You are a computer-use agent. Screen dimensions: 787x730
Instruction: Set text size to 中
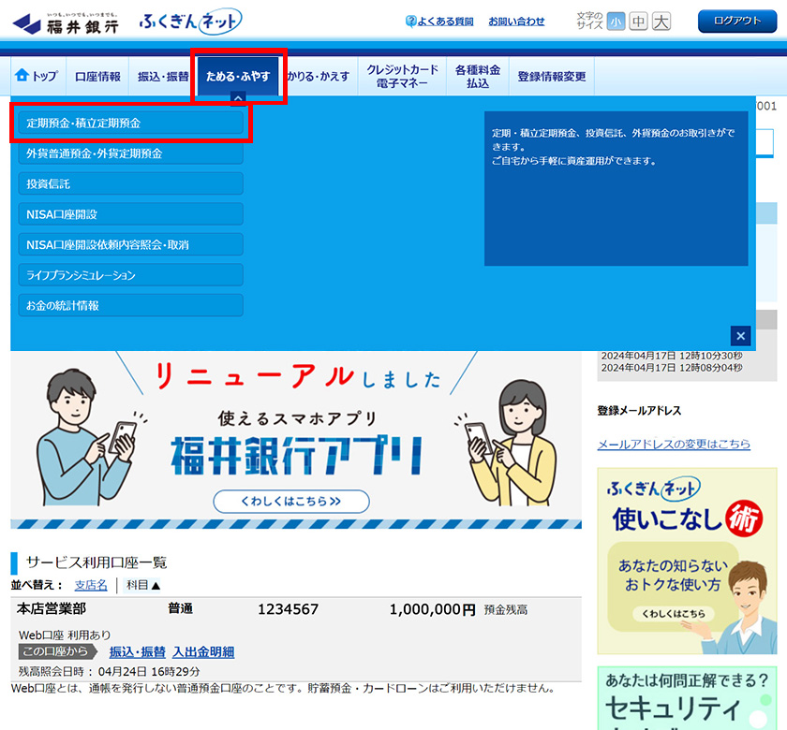tap(638, 22)
